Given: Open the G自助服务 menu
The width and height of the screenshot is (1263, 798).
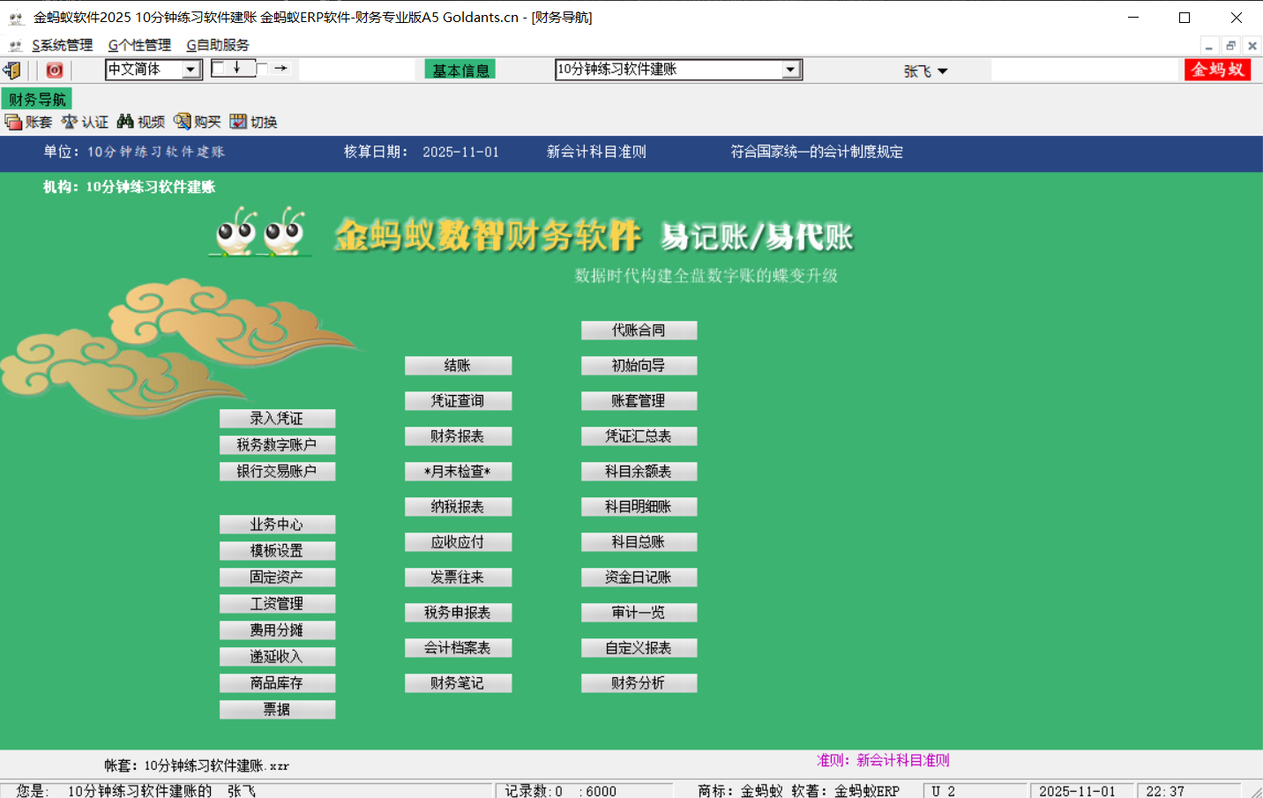Looking at the screenshot, I should pyautogui.click(x=216, y=44).
